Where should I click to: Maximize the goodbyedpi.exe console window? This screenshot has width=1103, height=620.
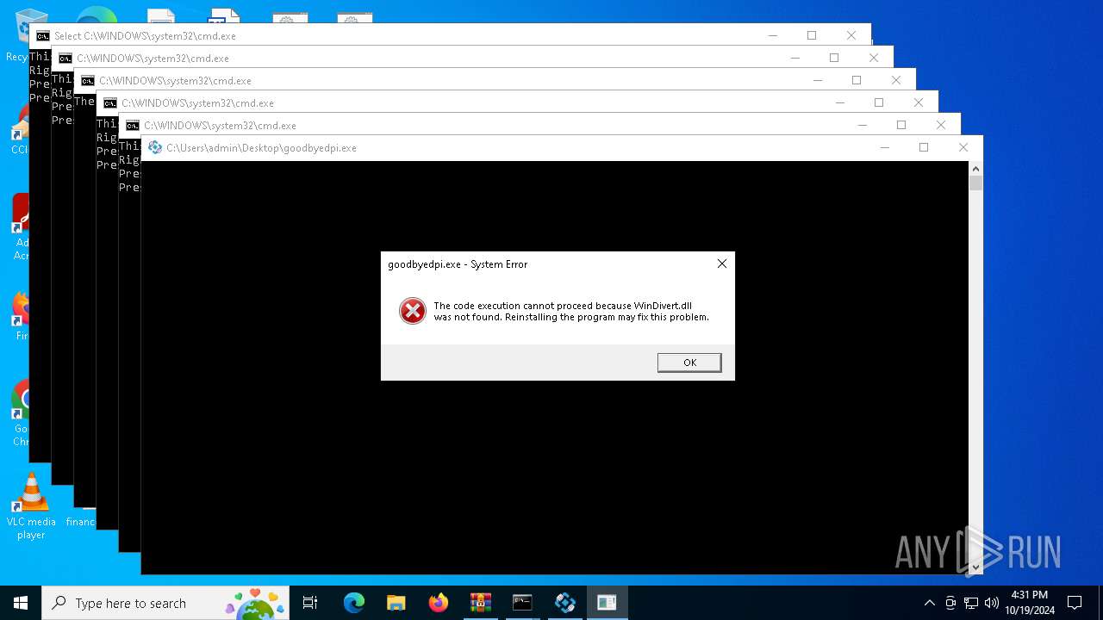coord(924,147)
